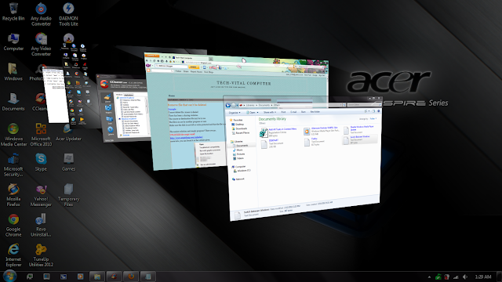
Task: Open the Games desktop shortcut
Action: point(68,162)
